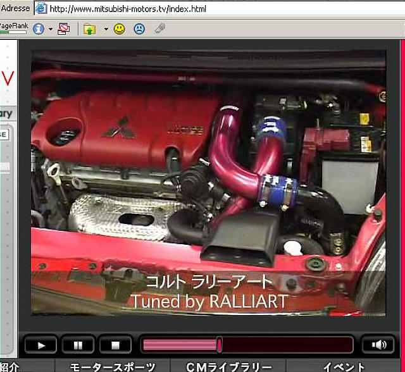This screenshot has height=372, width=405.
Task: Open the CMライブラリー tab
Action: (229, 366)
